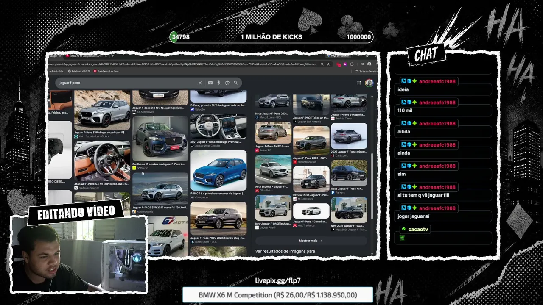Click the Stefanini Special source label
This screenshot has width=543, height=305.
[x=88, y=188]
